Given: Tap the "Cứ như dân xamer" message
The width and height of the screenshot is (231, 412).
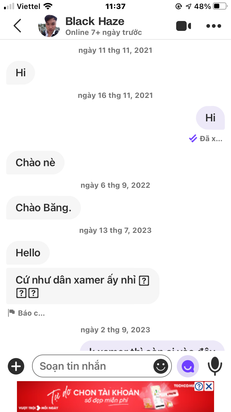Looking at the screenshot, I should point(83,286).
